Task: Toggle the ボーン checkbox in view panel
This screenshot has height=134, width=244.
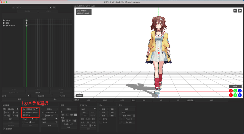Action: [x=101, y=122]
